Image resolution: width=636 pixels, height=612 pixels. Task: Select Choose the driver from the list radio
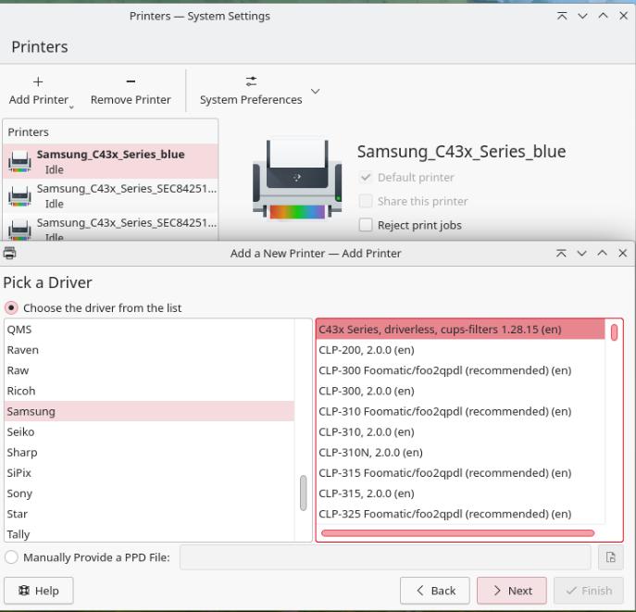[11, 307]
